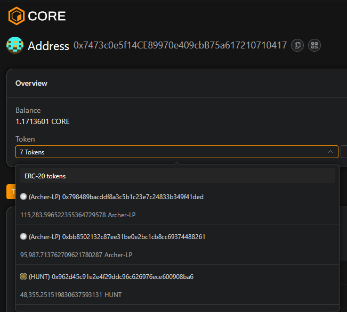Click the ERC-20 tokens section header

coord(177,176)
